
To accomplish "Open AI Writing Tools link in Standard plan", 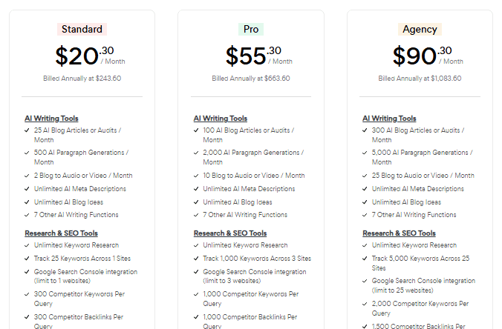I will point(51,119).
